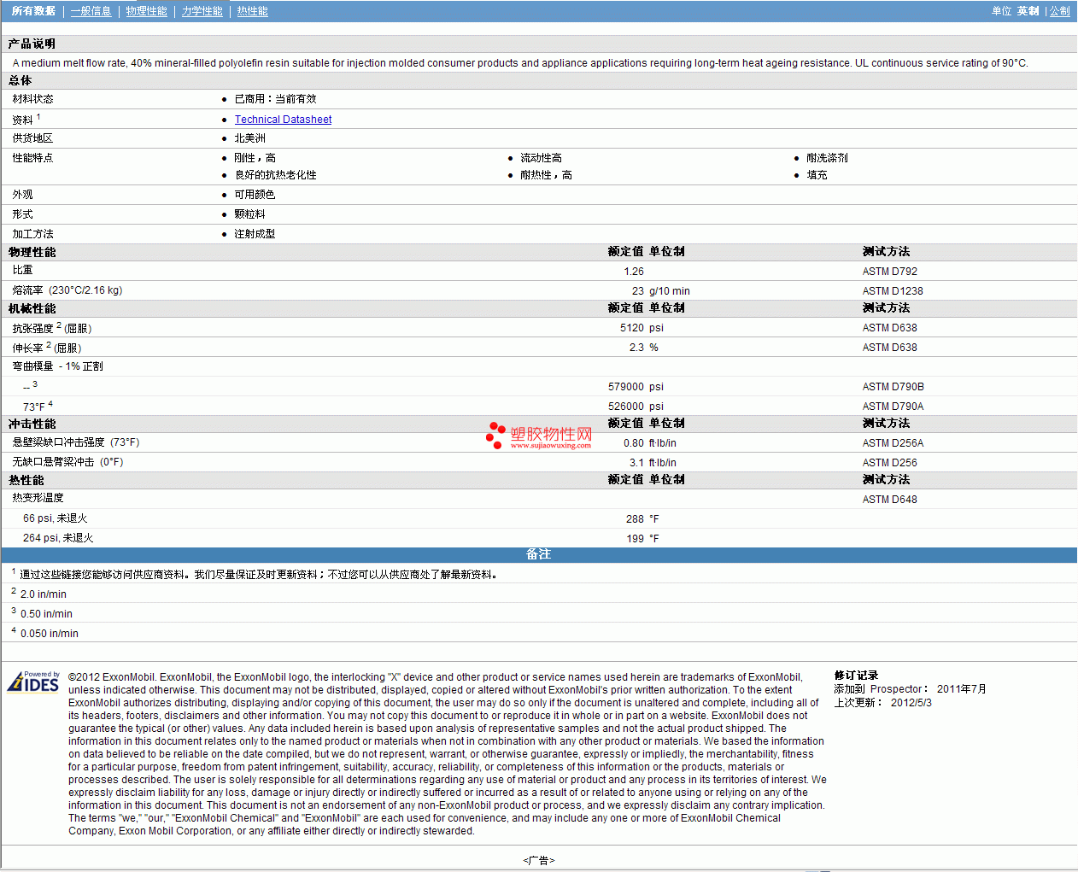The image size is (1078, 872).
Task: Select the 英制 unit option
Action: (1028, 11)
